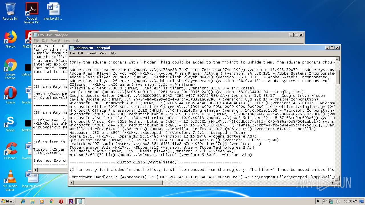Open the Recycle Bin desktop icon

coord(10,11)
